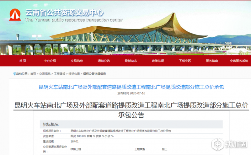Select the 下载专区 menu item
Image resolution: width=251 pixels, height=155 pixels.
[185, 61]
